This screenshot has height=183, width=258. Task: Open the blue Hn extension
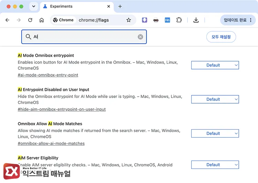tap(167, 20)
